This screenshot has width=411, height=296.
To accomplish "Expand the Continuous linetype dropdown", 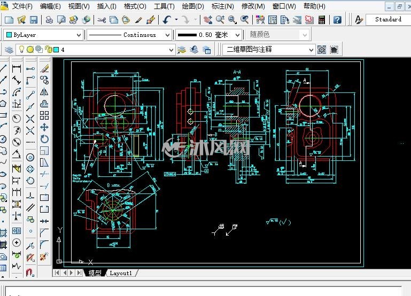I will (129, 35).
